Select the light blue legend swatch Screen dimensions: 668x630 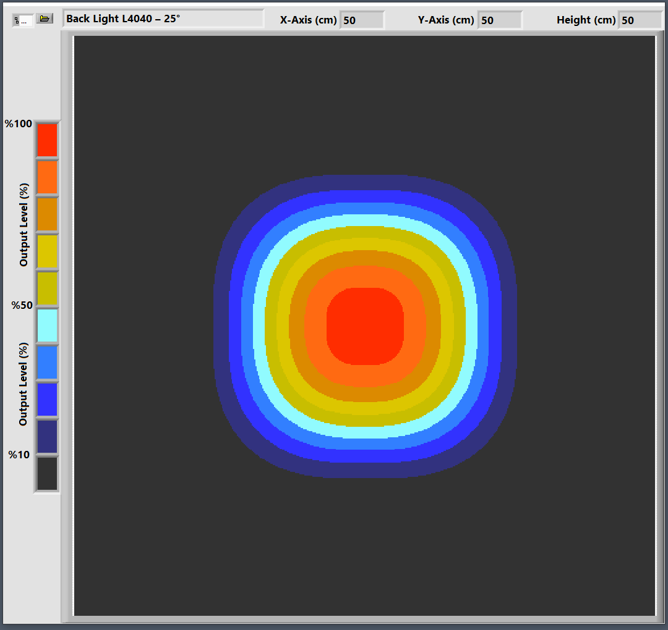pyautogui.click(x=47, y=363)
